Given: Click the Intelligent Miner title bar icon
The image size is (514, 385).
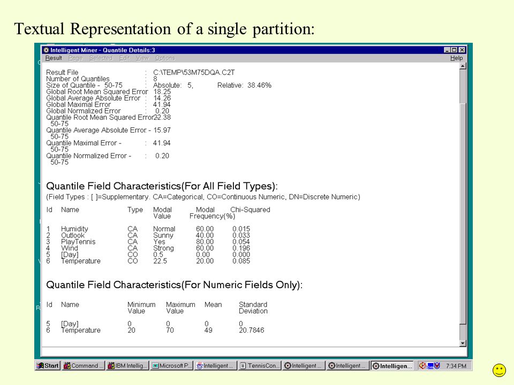Looking at the screenshot, I should pos(46,50).
